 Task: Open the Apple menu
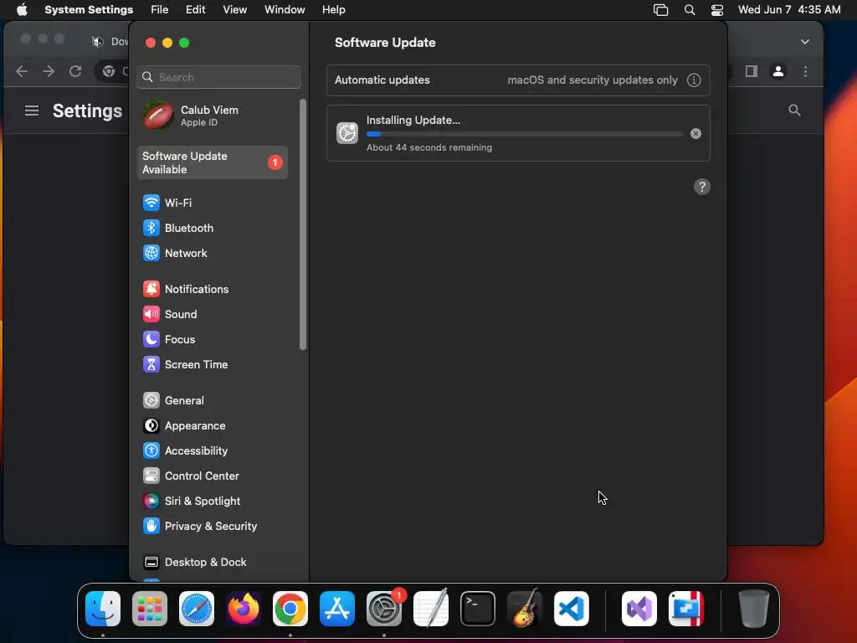22,10
